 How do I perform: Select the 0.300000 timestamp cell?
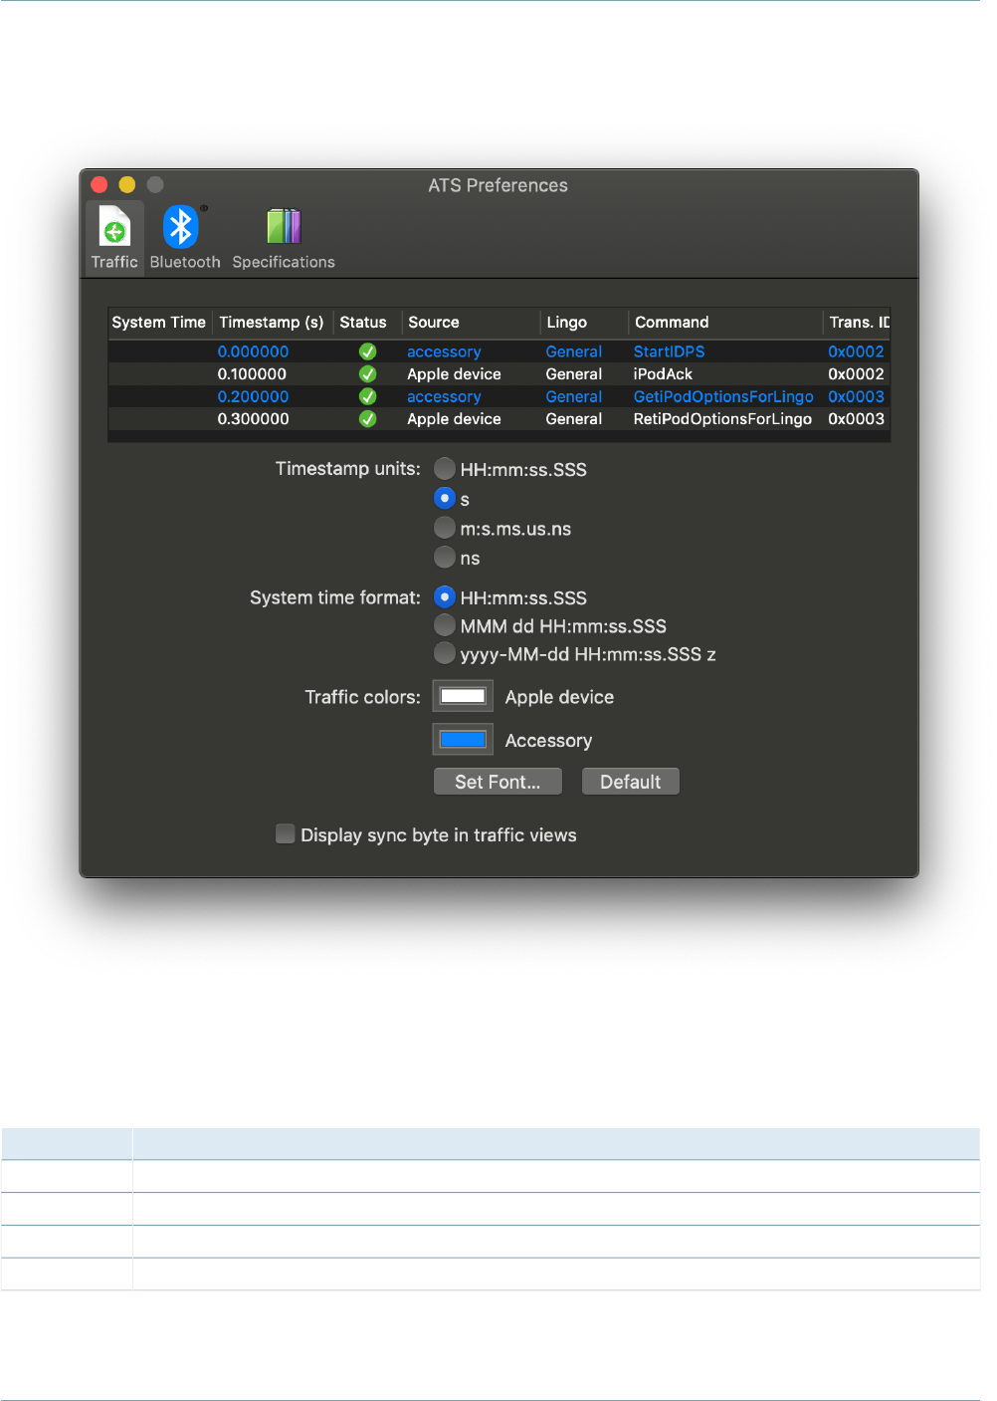253,419
